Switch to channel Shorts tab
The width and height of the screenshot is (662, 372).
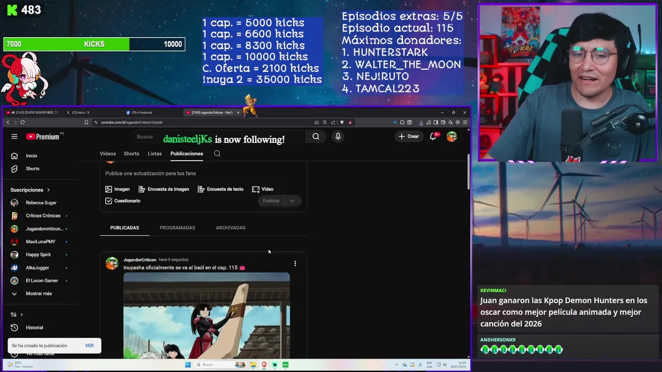tap(131, 153)
